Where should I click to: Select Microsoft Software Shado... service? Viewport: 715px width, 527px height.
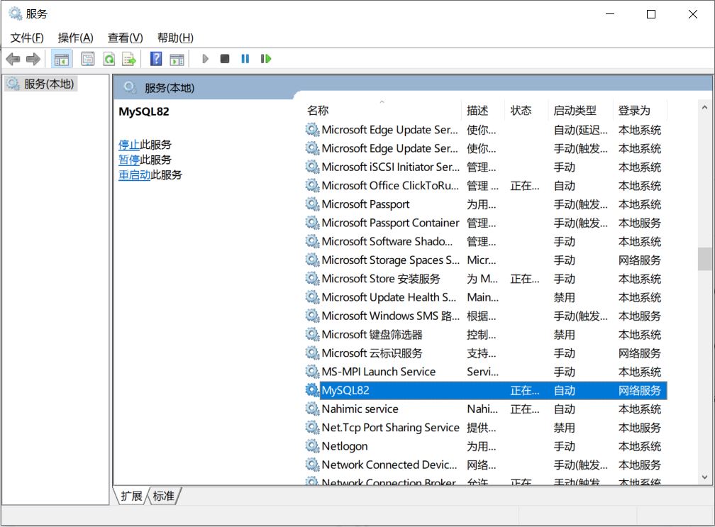486,242
